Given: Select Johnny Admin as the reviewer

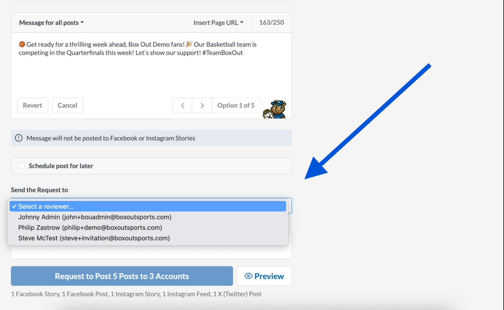Looking at the screenshot, I should tap(95, 217).
